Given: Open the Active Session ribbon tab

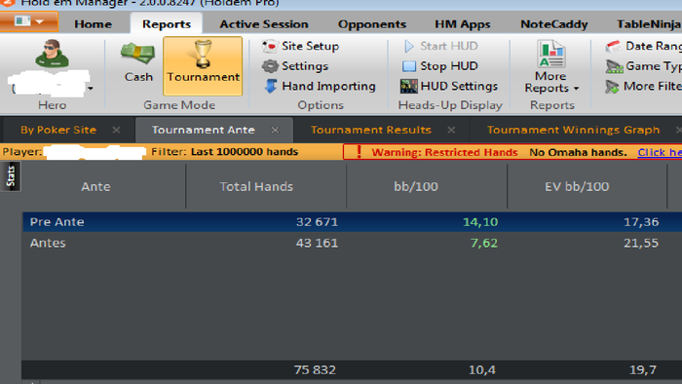Looking at the screenshot, I should click(264, 24).
